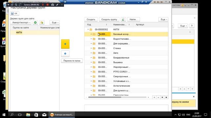
Task: Move down one row with the down arrow
Action: (162, 97)
